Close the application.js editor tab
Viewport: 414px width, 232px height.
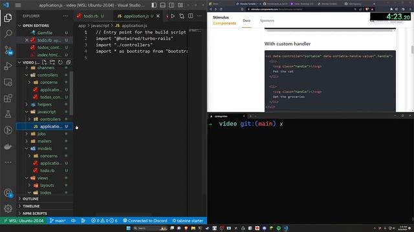coord(158,16)
